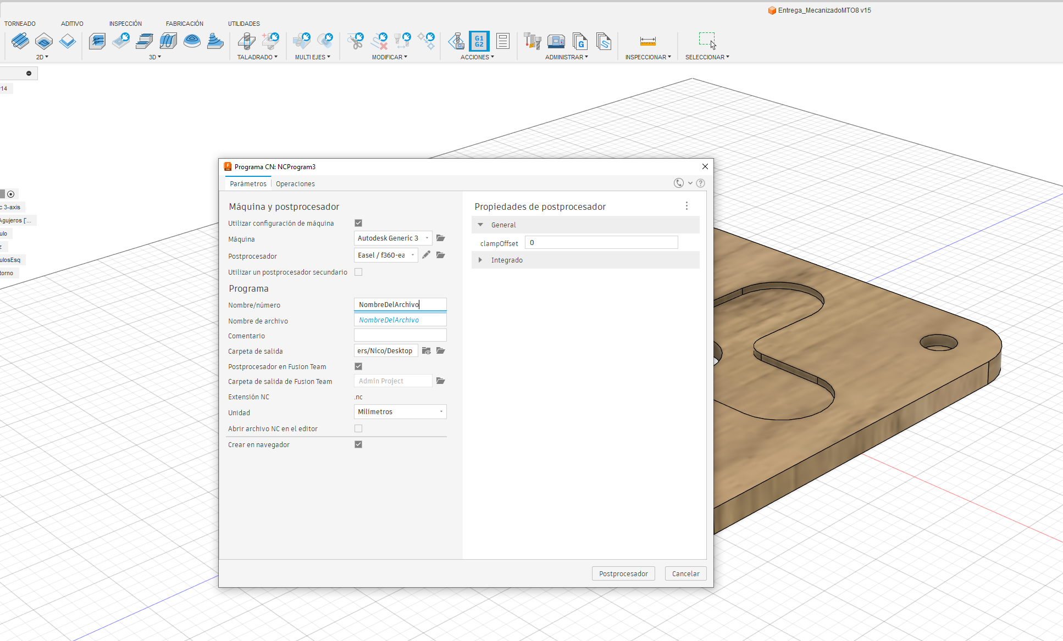1063x641 pixels.
Task: Toggle Utilizar configuración de máquina checkbox
Action: (358, 223)
